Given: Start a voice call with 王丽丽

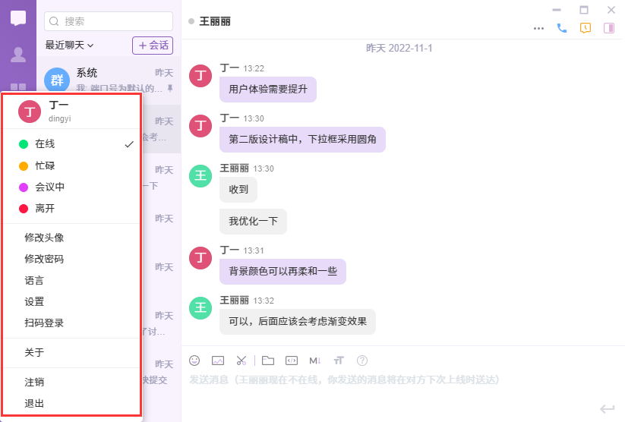Looking at the screenshot, I should point(562,28).
